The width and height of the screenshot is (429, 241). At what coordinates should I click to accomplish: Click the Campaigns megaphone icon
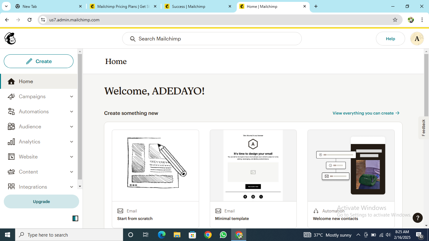(11, 97)
